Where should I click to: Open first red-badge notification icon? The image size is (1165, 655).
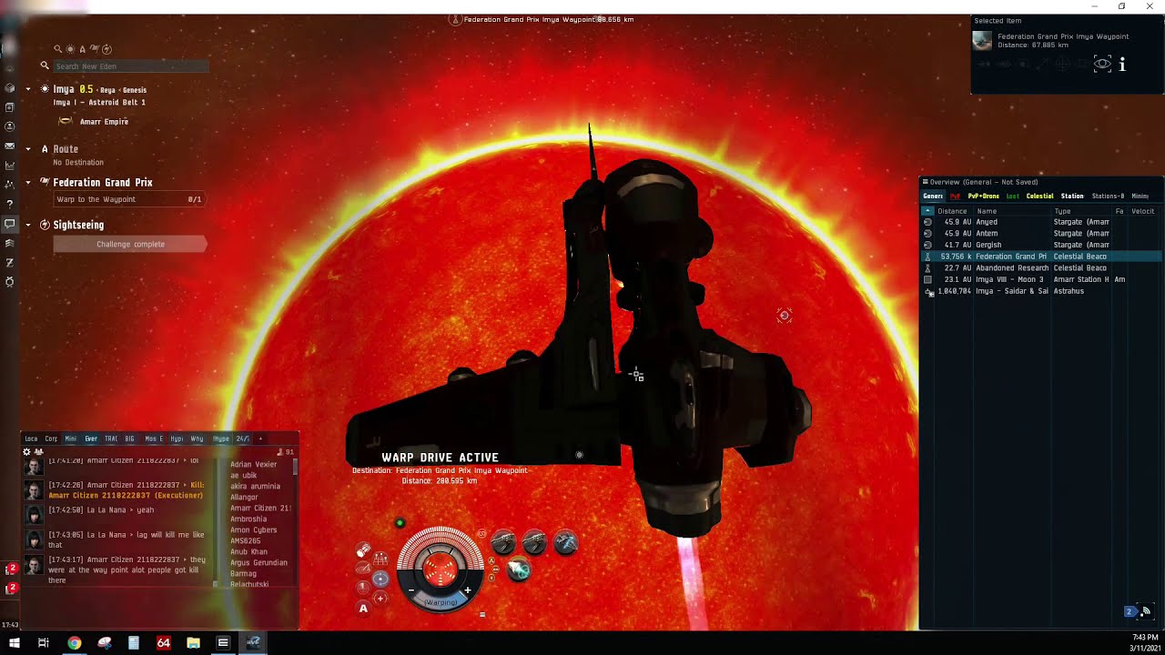pos(11,569)
